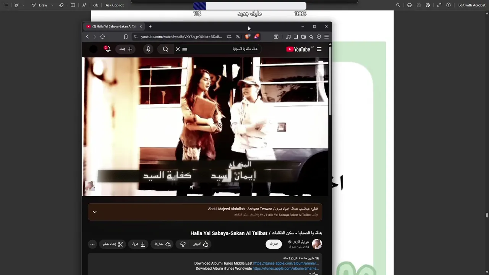This screenshot has width=489, height=275.
Task: Click the youtube.com address bar URL
Action: (x=181, y=37)
